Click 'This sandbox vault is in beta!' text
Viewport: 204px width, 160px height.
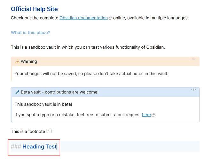tap(43, 104)
